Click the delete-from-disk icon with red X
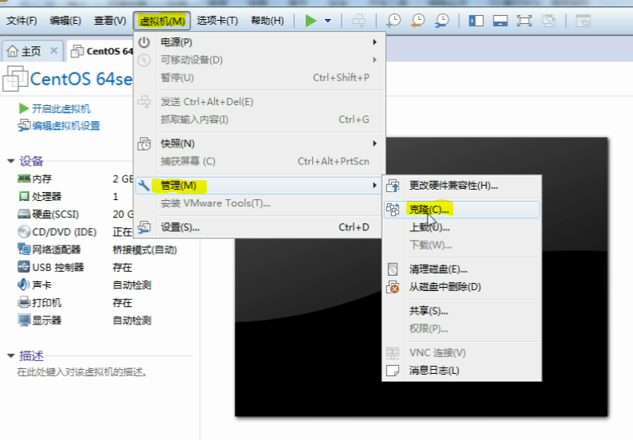The image size is (633, 440). (393, 287)
